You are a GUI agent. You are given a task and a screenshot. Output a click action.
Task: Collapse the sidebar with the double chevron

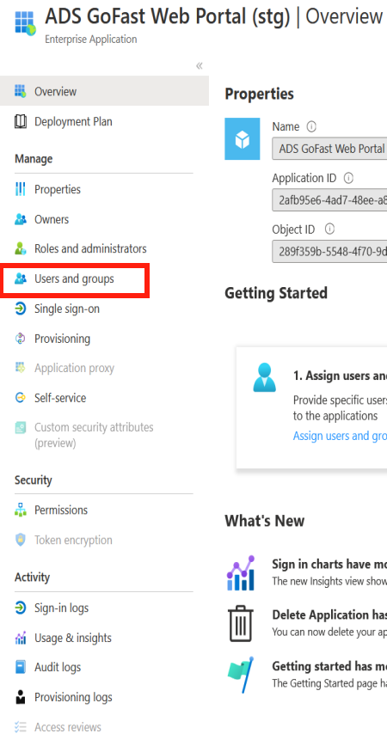[x=200, y=65]
